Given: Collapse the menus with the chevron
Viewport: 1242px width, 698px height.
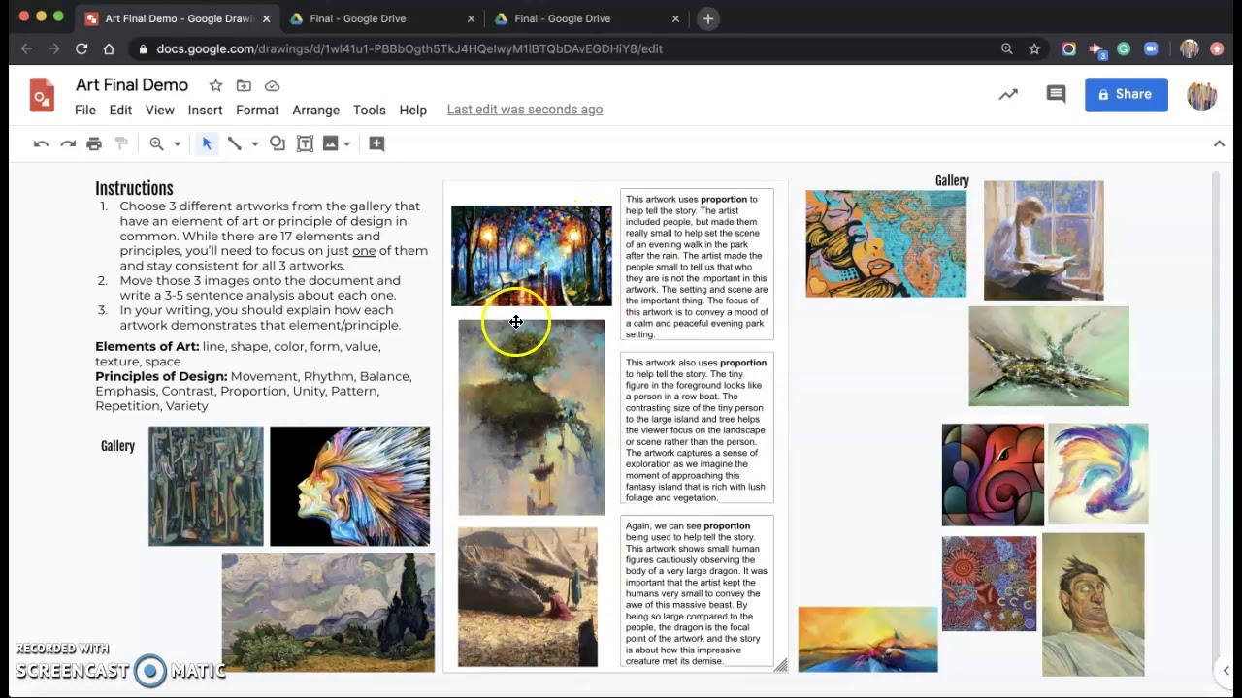Looking at the screenshot, I should (1219, 143).
